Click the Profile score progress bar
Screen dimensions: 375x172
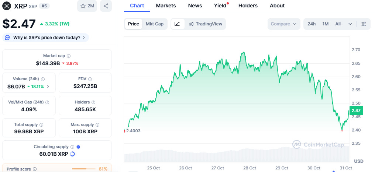[84, 169]
